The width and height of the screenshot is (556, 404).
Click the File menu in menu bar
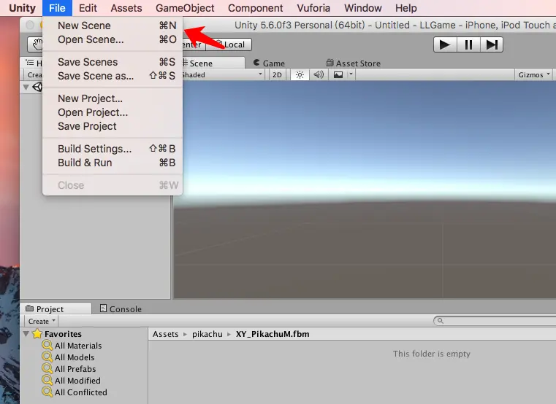pyautogui.click(x=57, y=8)
